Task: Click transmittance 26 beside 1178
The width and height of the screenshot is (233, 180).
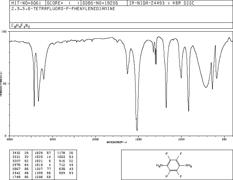Action: pos(71,153)
